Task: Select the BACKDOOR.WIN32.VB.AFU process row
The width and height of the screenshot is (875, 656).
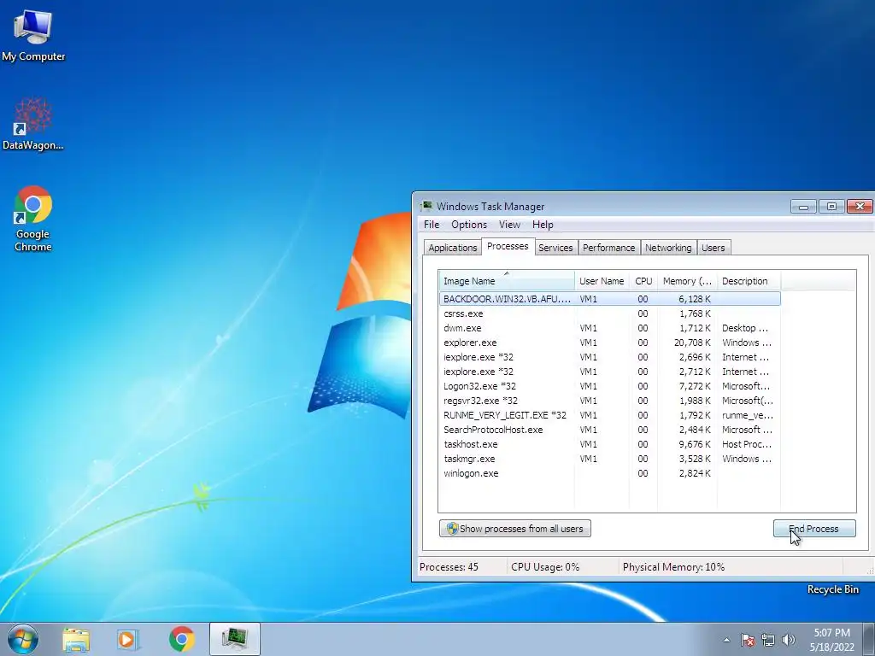Action: point(609,299)
